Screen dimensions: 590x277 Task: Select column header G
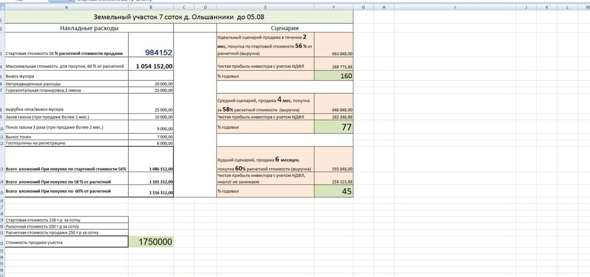[363, 7]
